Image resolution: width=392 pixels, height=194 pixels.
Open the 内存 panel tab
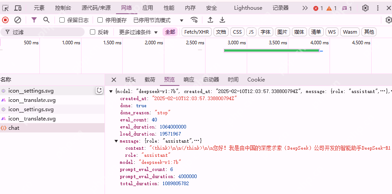tap(190, 8)
